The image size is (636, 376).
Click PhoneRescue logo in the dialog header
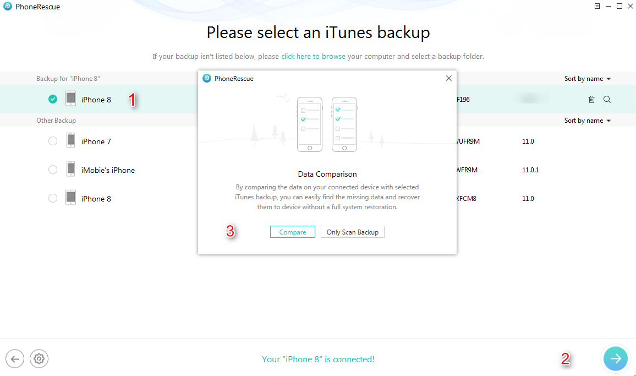click(207, 78)
